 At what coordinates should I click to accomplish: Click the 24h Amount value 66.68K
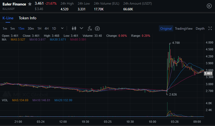pos(128,9)
